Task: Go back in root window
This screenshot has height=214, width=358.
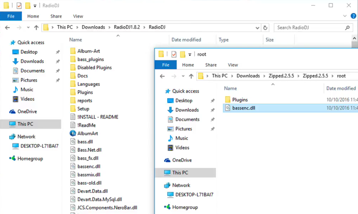Action: click(x=162, y=76)
